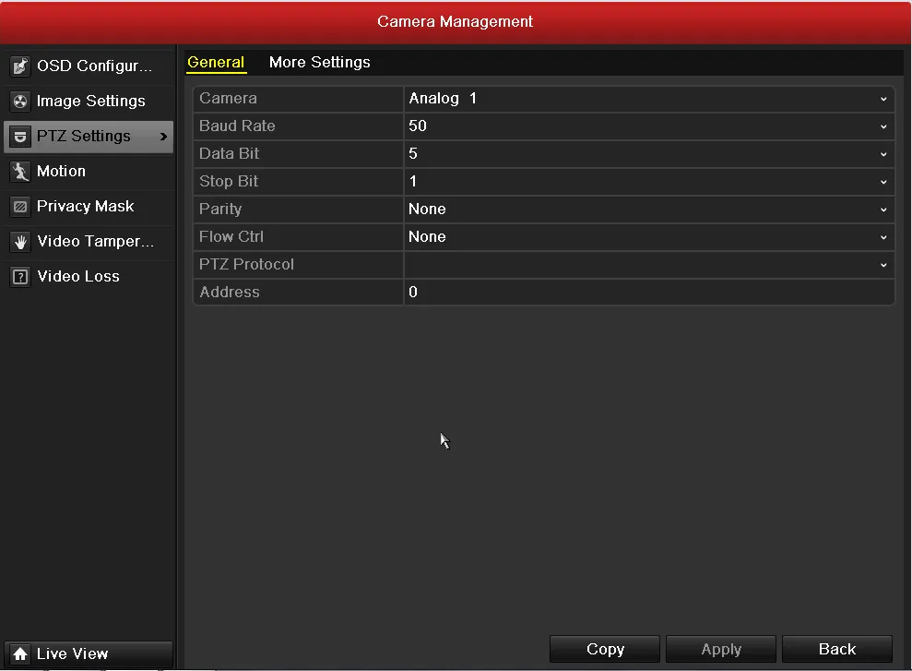912x671 pixels.
Task: Click the Motion running figure icon
Action: coord(19,172)
